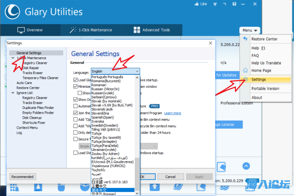This screenshot has width=294, height=196.
Task: Open the Learn more link
Action: point(173,113)
